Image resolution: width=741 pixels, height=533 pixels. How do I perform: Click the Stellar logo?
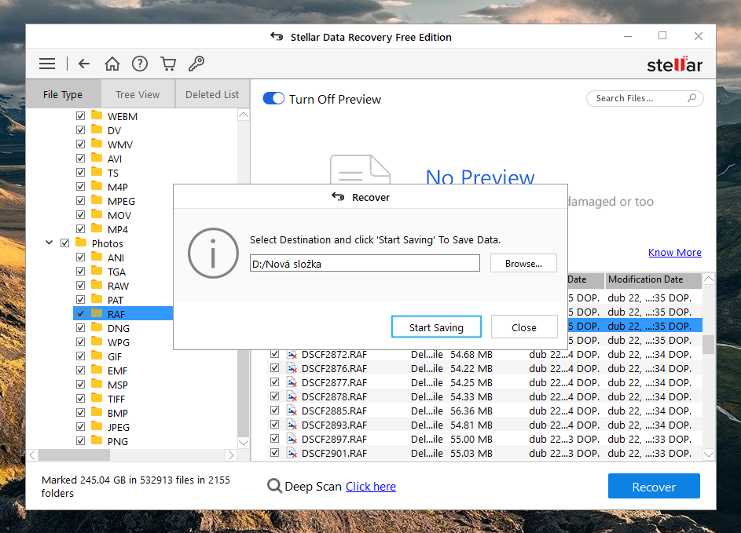coord(674,64)
